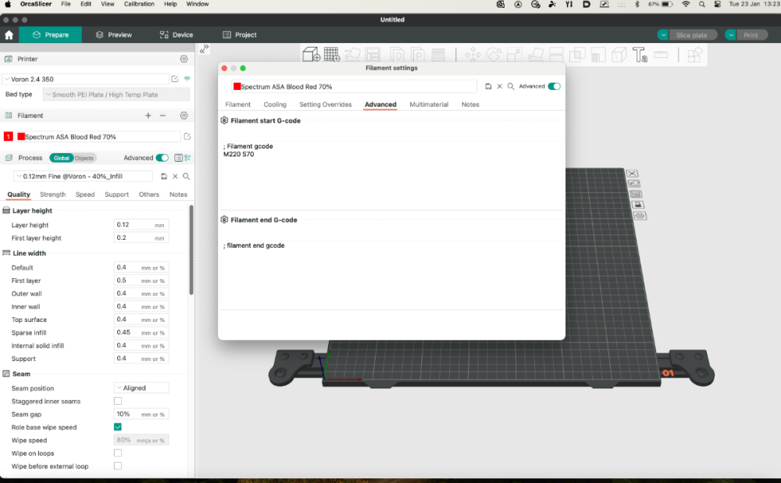Image resolution: width=781 pixels, height=483 pixels.
Task: Remove a filament with minus icon
Action: pos(162,116)
